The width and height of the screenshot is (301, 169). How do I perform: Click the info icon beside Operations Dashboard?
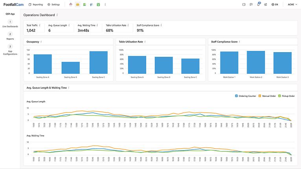click(57, 15)
